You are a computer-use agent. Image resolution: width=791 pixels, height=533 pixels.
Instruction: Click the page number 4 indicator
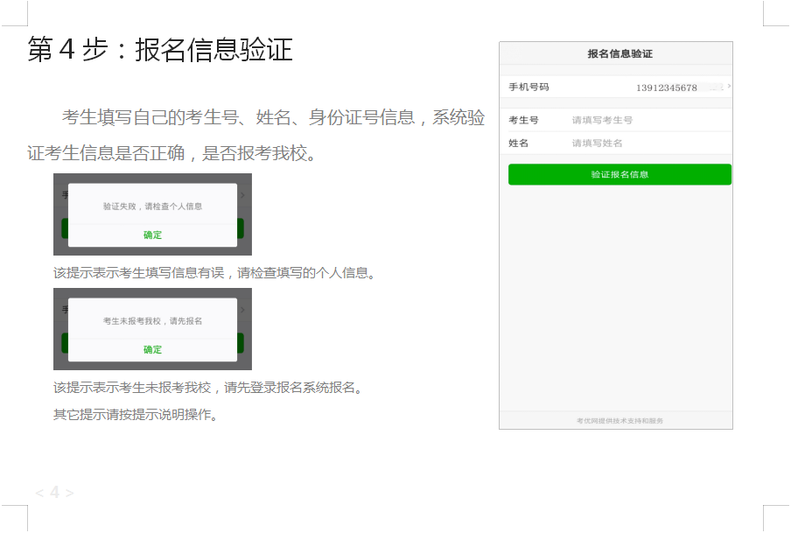(x=54, y=493)
